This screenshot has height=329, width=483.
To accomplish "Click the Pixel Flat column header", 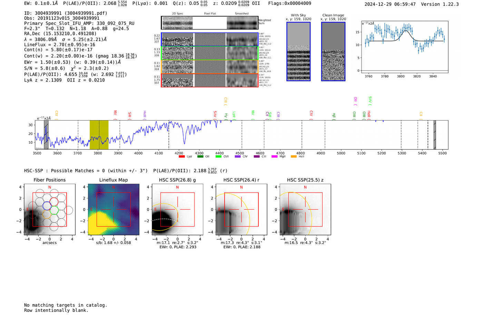I will pos(210,14).
